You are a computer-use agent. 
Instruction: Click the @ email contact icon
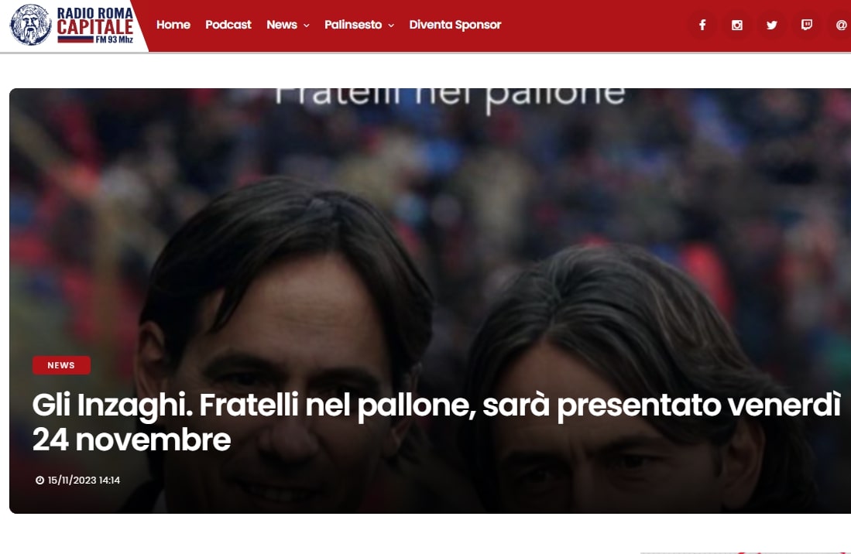841,25
